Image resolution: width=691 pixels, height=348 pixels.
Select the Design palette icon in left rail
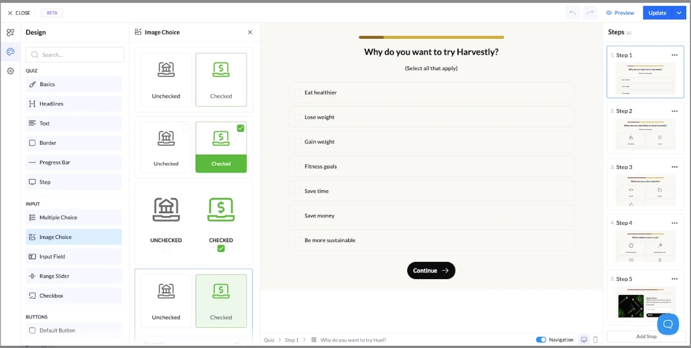(x=10, y=52)
